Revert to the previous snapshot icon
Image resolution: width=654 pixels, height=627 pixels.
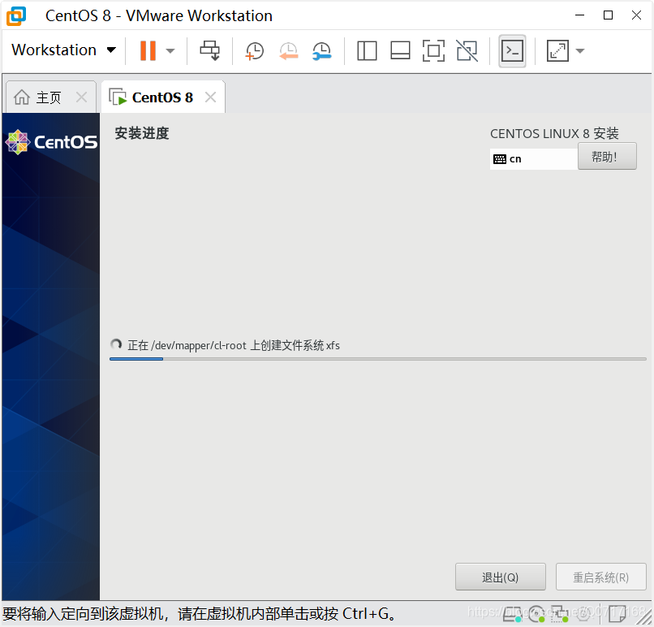coord(288,51)
